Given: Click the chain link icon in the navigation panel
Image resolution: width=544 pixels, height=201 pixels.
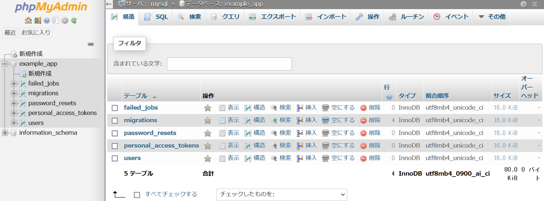Looking at the screenshot, I should tap(91, 44).
